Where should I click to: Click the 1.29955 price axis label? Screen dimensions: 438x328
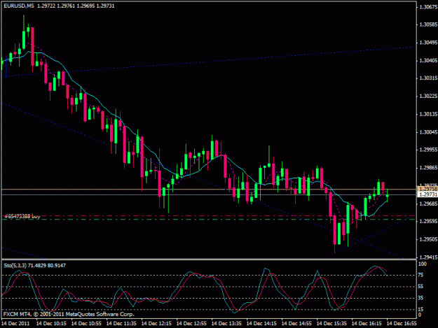point(428,150)
